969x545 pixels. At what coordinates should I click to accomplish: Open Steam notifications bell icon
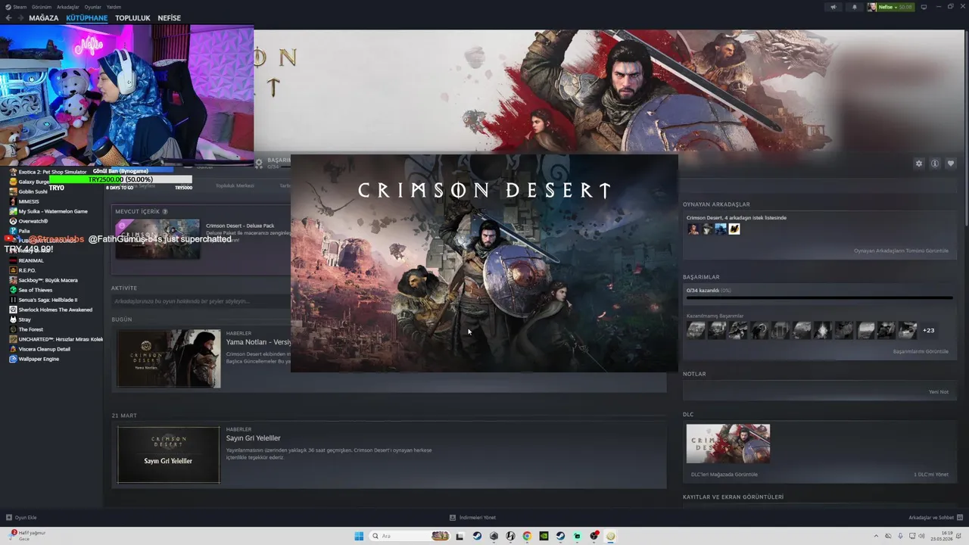(855, 7)
